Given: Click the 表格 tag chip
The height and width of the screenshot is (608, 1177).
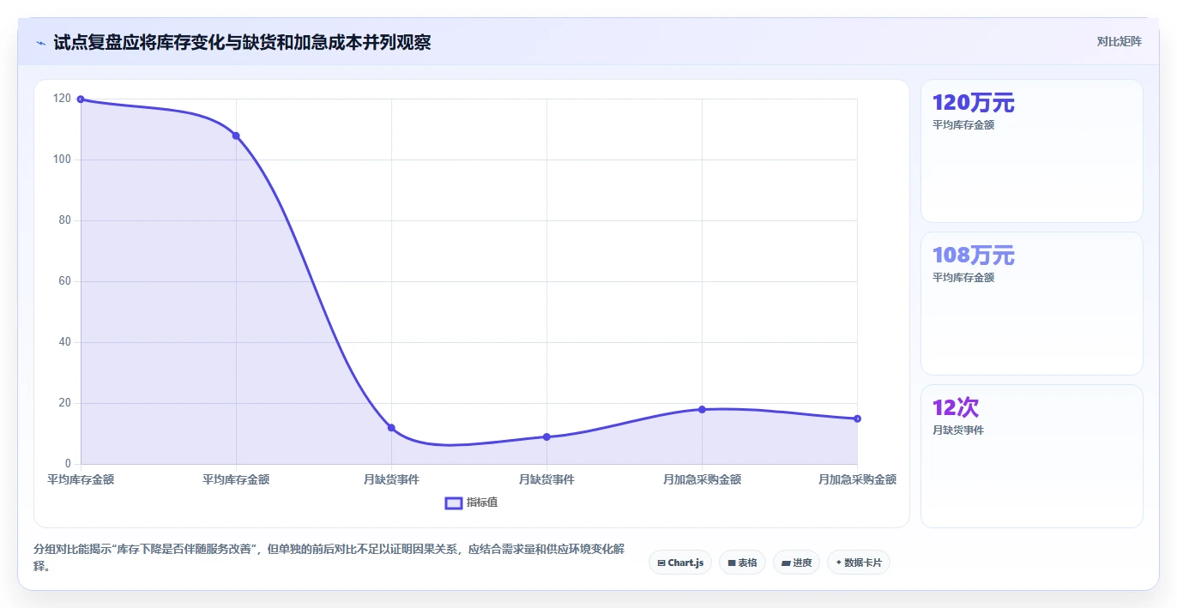Looking at the screenshot, I should click(x=742, y=563).
